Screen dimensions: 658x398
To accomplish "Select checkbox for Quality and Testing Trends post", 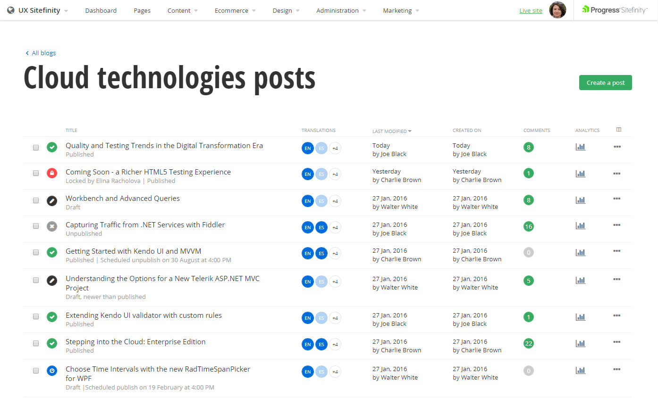I will (36, 148).
